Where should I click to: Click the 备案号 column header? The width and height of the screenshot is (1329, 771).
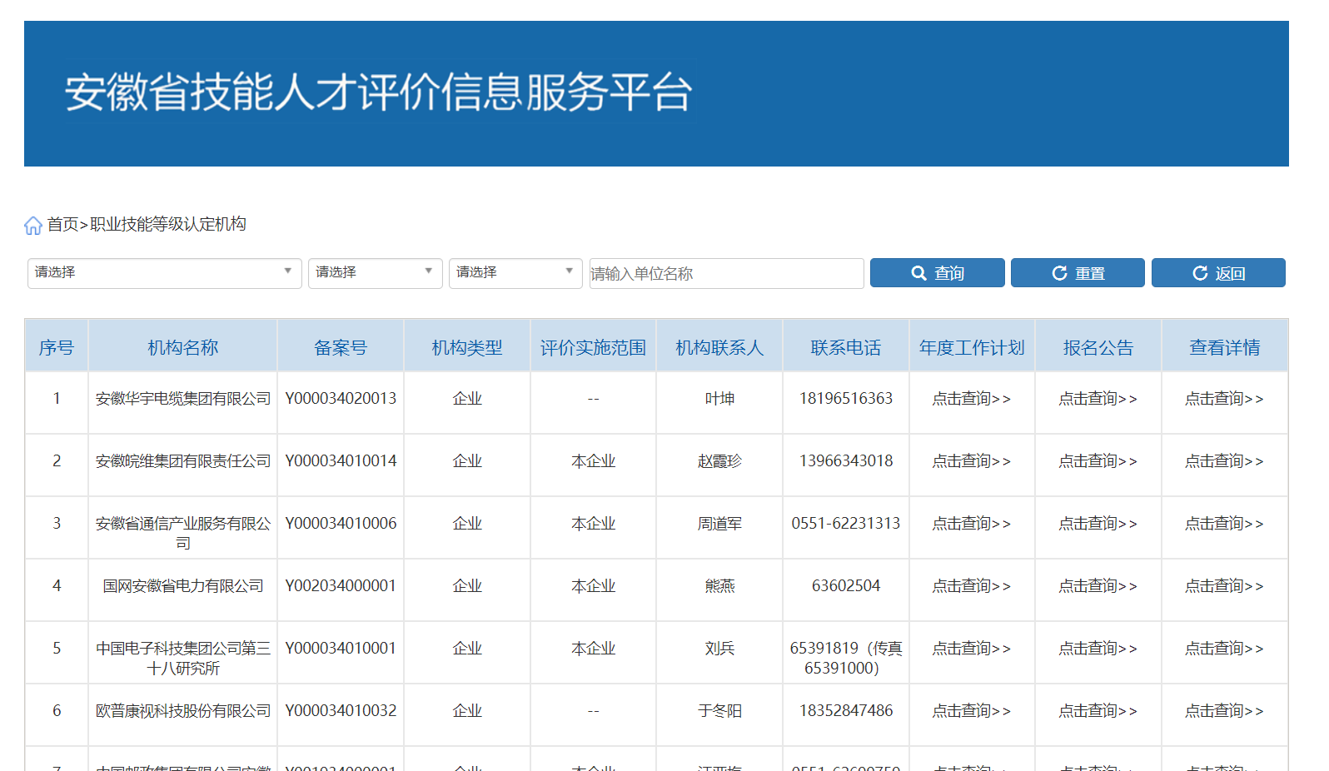tap(340, 347)
